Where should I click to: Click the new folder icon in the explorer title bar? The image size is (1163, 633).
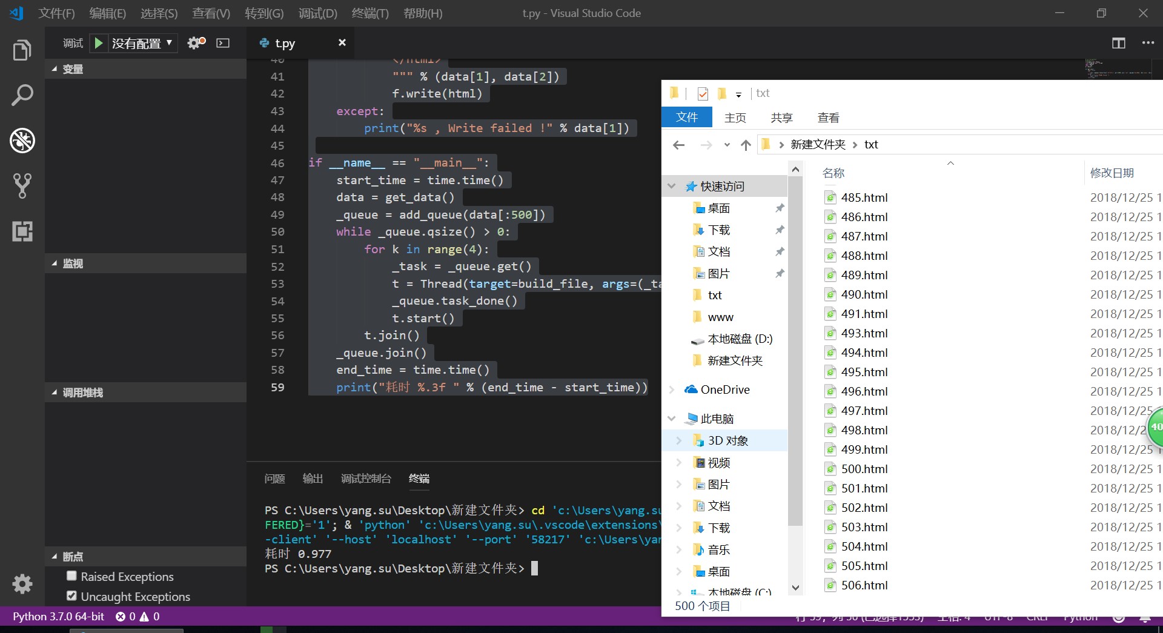(x=721, y=93)
